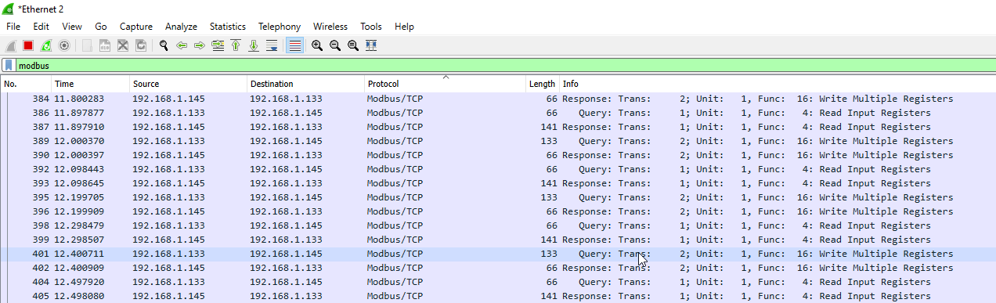This screenshot has width=996, height=303.
Task: Open the Help menu
Action: tap(404, 27)
